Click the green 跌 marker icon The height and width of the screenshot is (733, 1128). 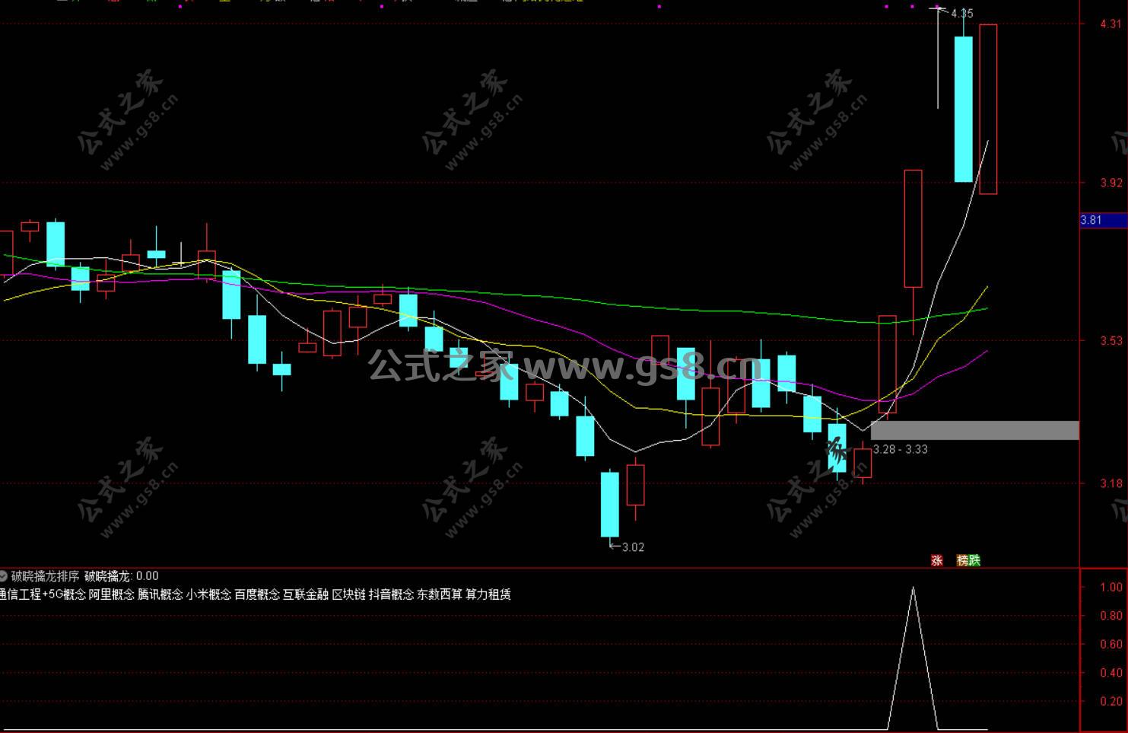pos(974,560)
